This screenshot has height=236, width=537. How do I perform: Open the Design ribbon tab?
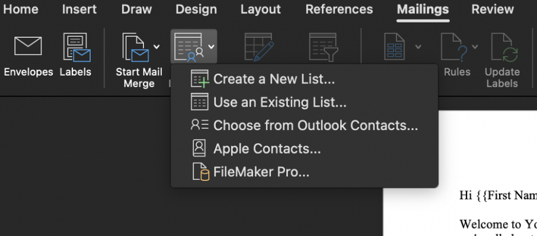pos(196,9)
